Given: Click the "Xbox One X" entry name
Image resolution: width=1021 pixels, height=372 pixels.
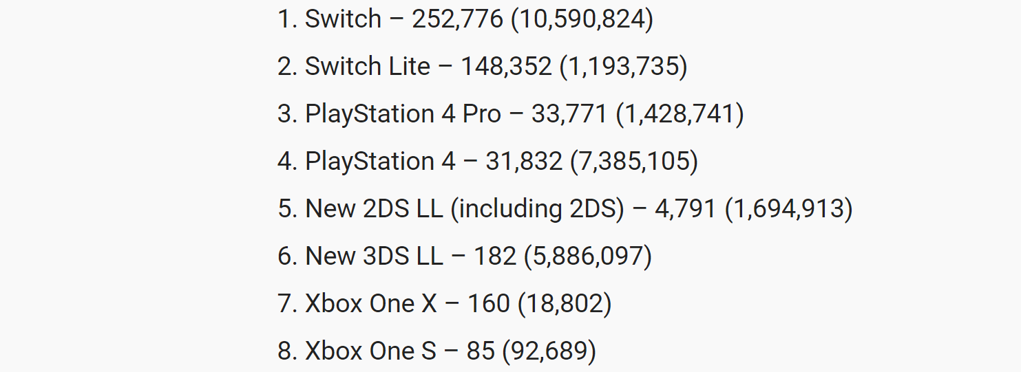Looking at the screenshot, I should pos(371,303).
